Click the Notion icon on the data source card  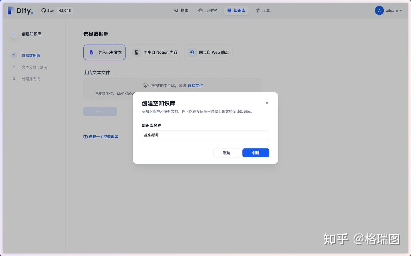click(137, 52)
